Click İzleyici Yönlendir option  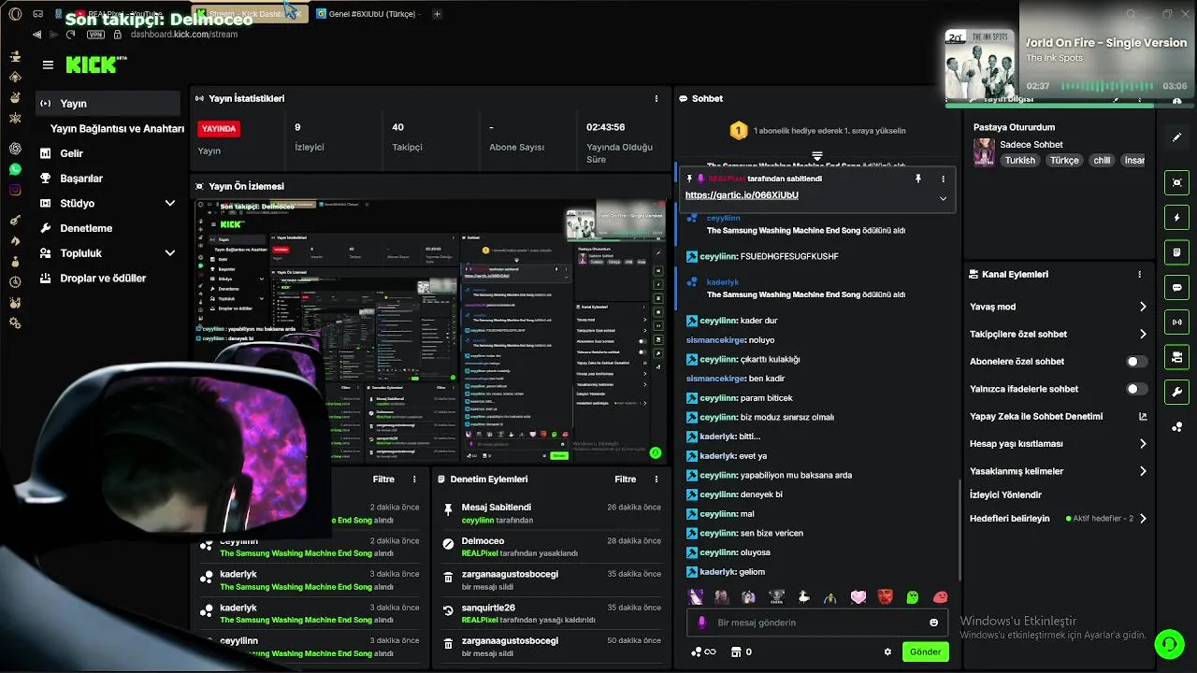[1005, 494]
